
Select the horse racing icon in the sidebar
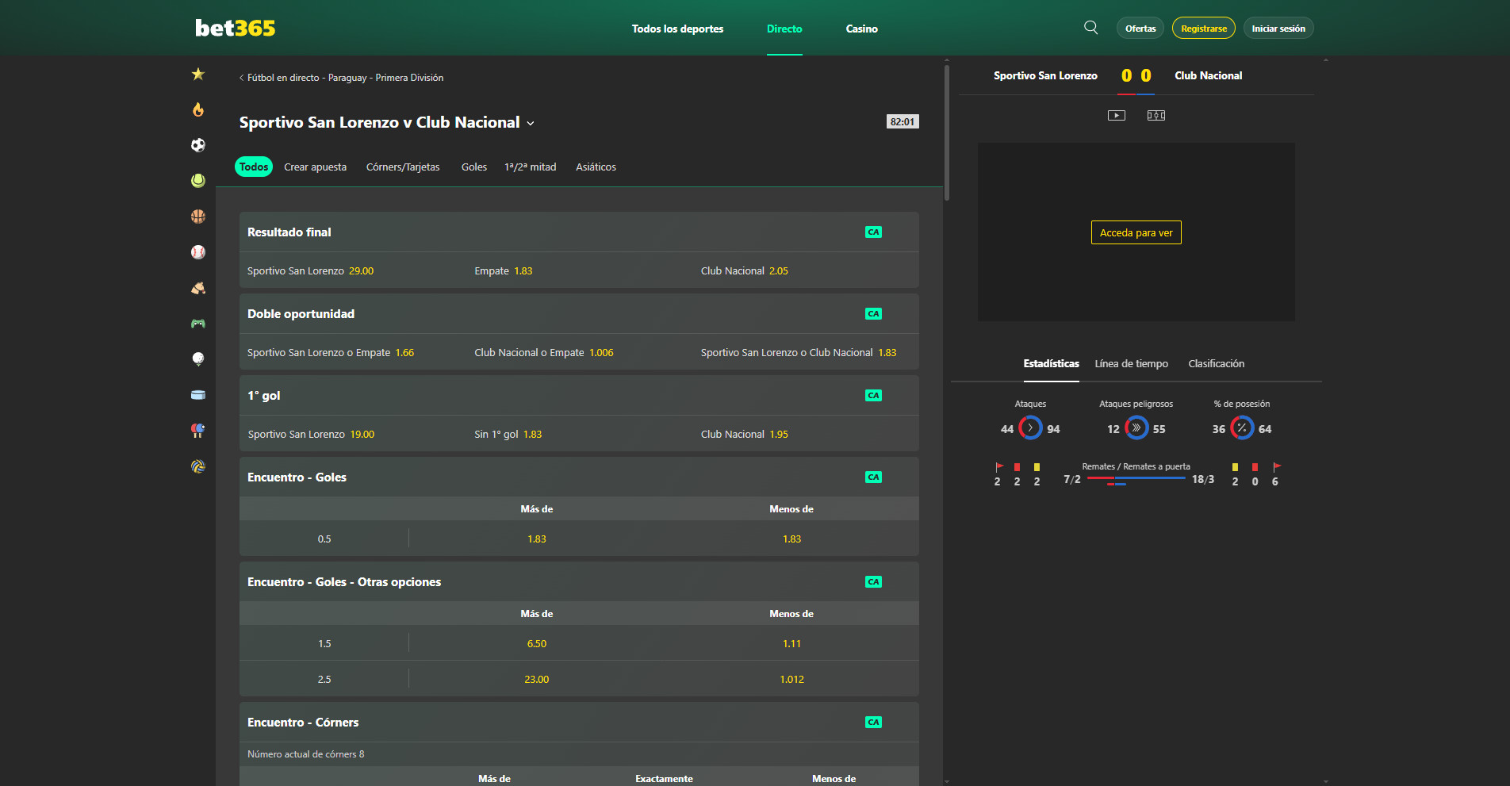198,288
